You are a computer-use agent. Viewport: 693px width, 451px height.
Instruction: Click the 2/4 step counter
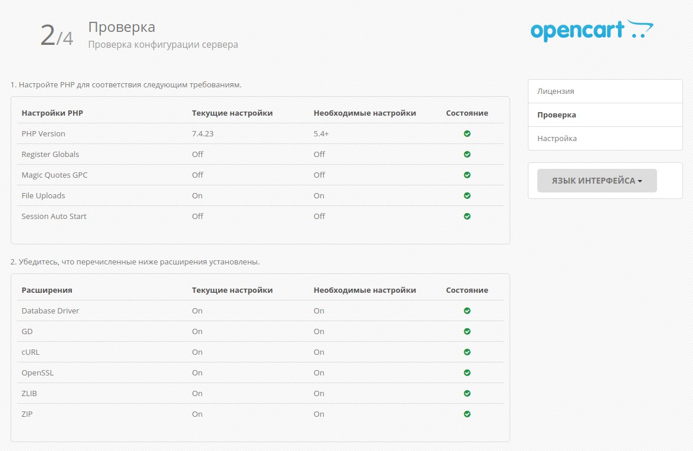pos(57,36)
